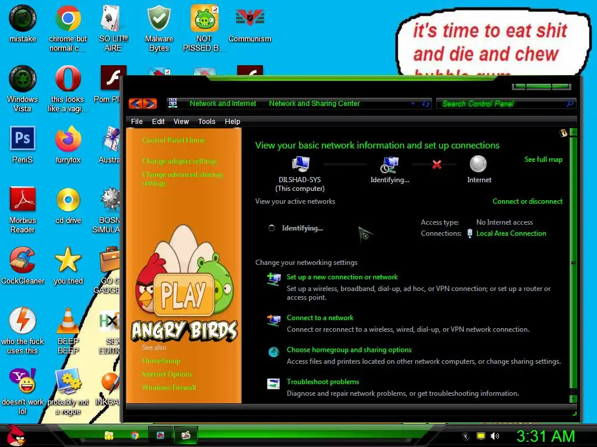Click 'Connect or disconnect' link
Screen dimensions: 597x447
527,201
